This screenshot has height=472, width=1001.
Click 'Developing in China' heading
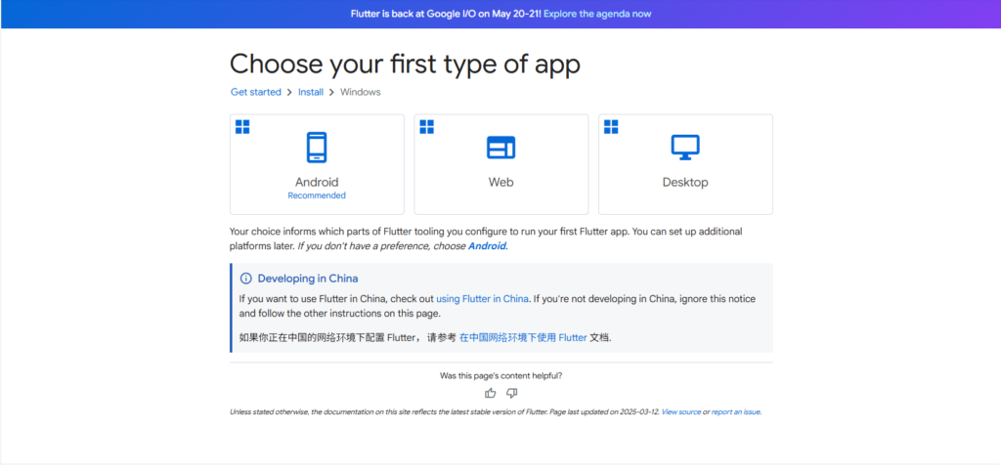tap(308, 279)
